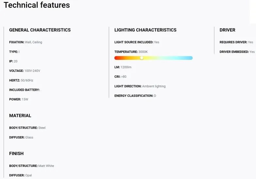Click the Material section heading

point(20,116)
